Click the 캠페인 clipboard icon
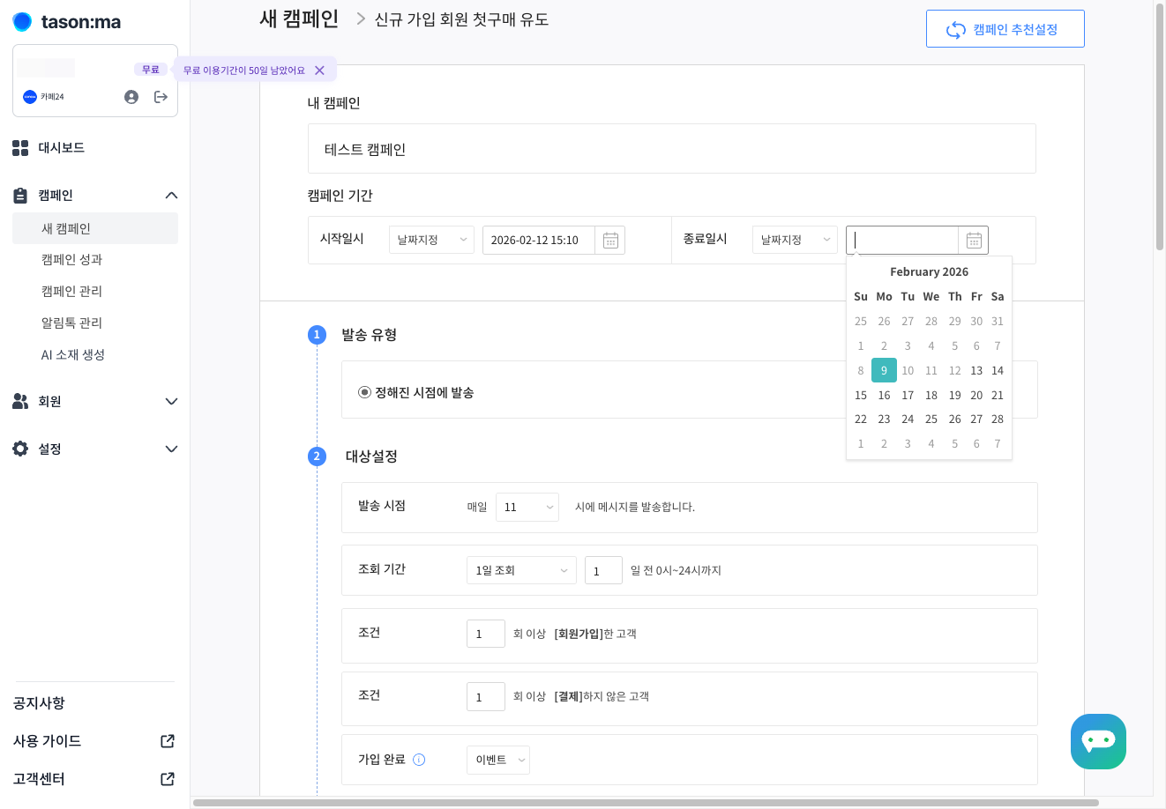 (20, 196)
